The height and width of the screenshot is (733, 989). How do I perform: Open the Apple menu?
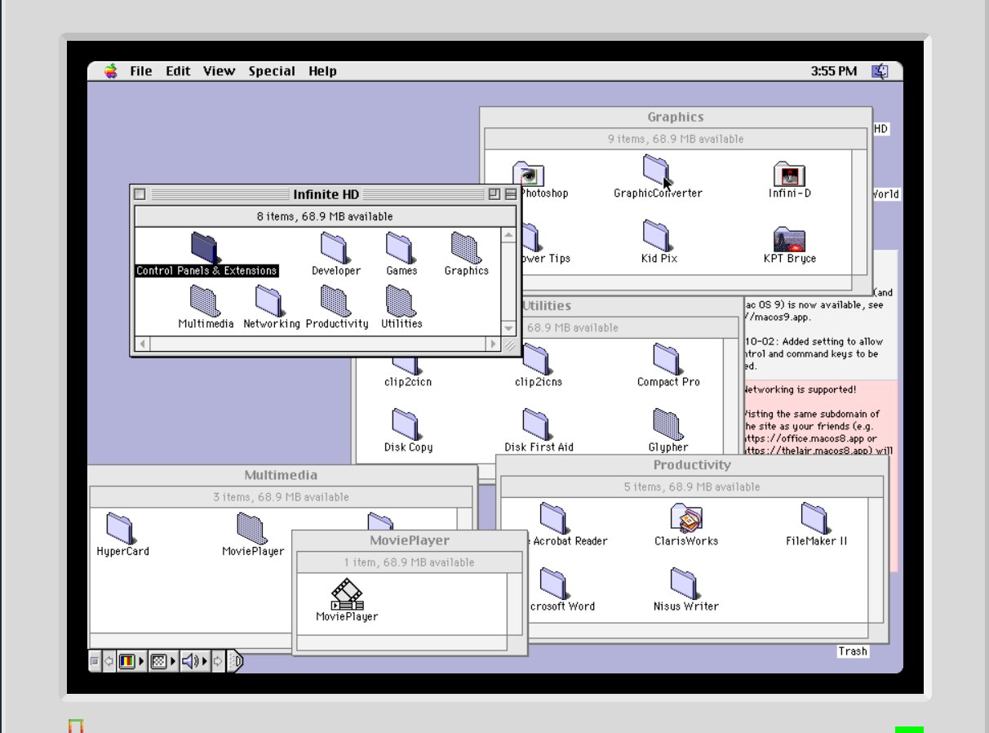click(111, 71)
